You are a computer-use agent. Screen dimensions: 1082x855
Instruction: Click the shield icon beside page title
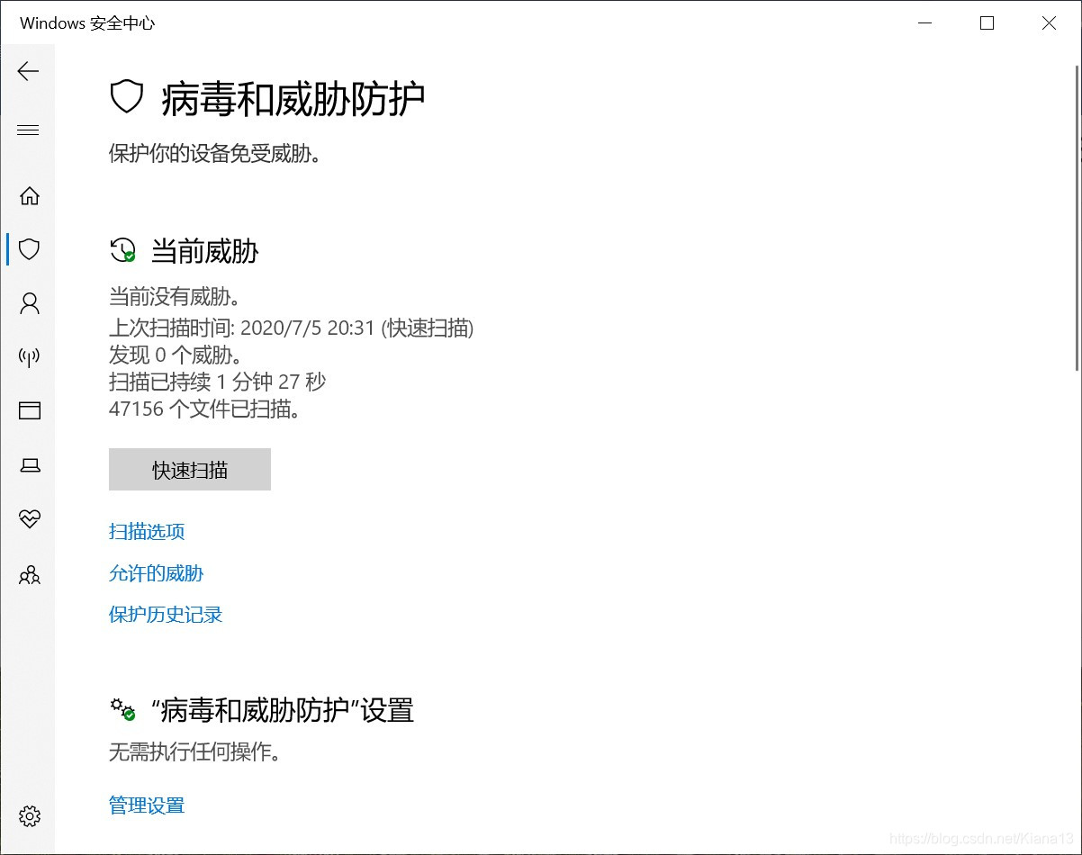[x=127, y=96]
